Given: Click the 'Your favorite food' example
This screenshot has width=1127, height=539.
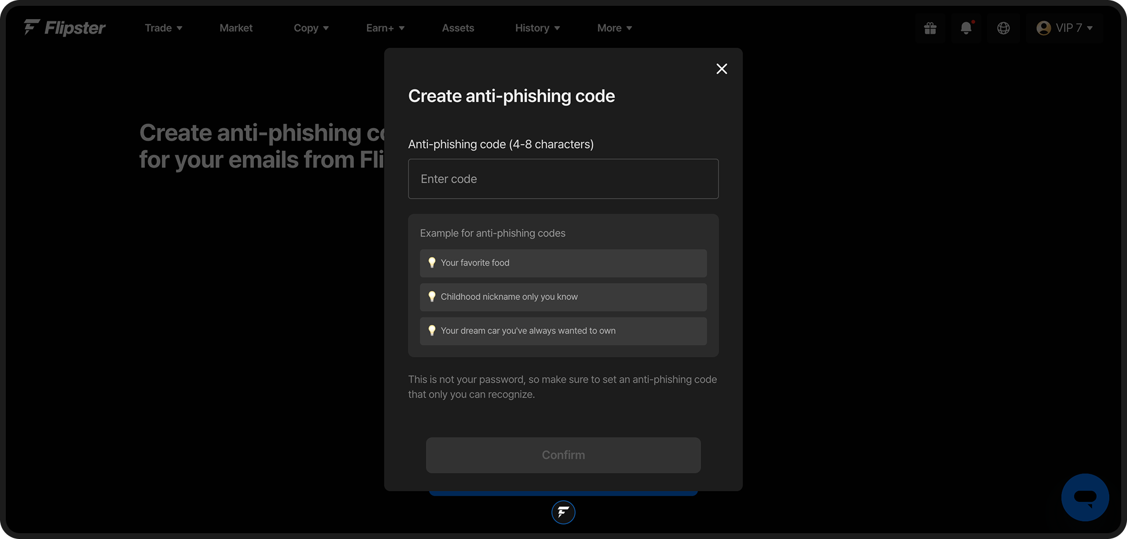Looking at the screenshot, I should (563, 263).
